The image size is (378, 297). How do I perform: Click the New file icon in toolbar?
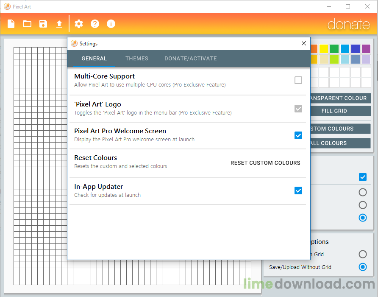[11, 24]
